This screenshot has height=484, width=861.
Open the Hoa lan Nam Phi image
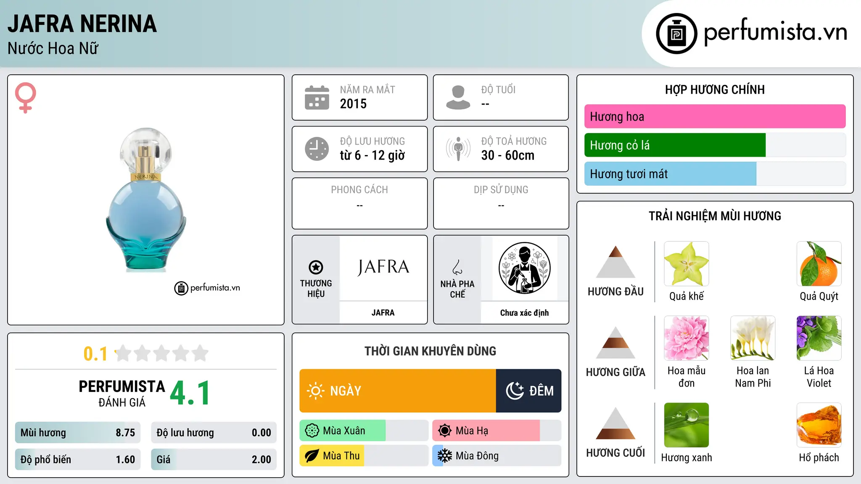[x=753, y=338]
